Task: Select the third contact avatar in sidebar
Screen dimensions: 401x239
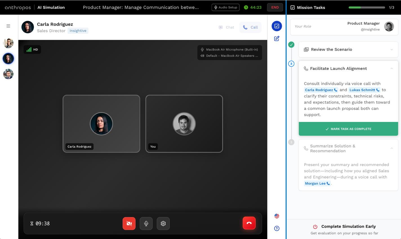Action: coord(8,74)
